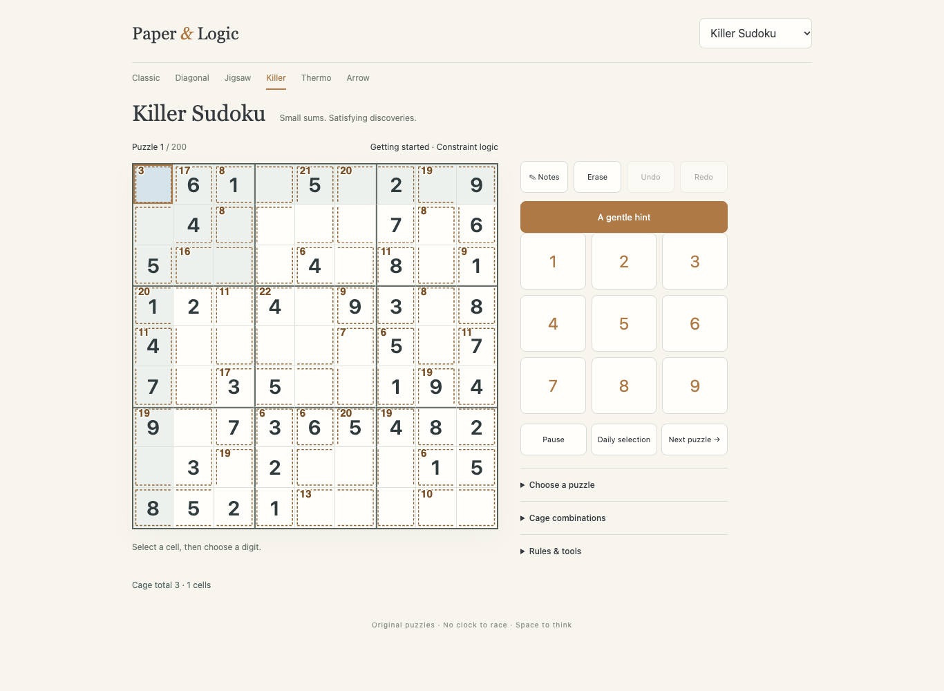Choose digit 4 on the number pad
Screen dimensions: 944x691
(553, 323)
